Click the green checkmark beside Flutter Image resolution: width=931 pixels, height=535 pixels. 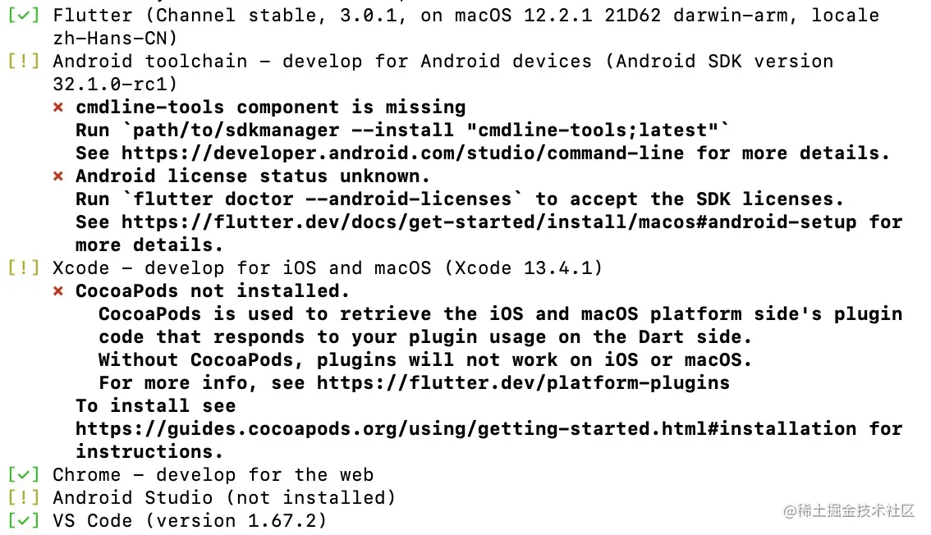(x=24, y=16)
